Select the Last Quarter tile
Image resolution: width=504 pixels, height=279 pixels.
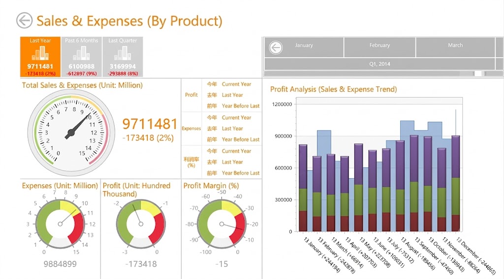123,57
